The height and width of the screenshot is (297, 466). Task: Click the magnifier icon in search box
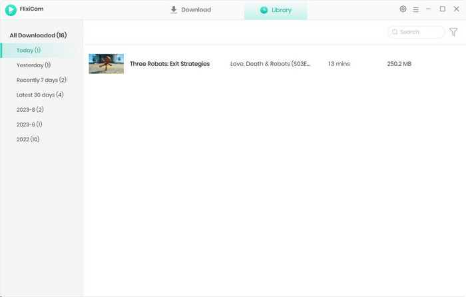pyautogui.click(x=395, y=32)
